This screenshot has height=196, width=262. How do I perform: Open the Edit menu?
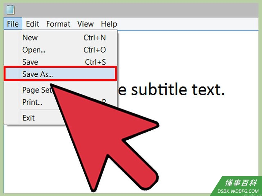[32, 24]
